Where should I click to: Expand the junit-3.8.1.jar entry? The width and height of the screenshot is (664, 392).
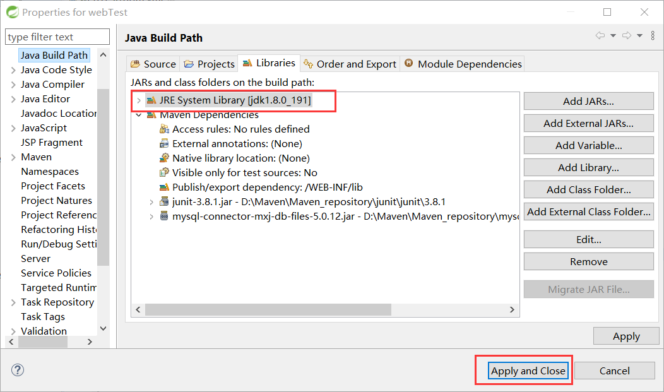(x=151, y=202)
